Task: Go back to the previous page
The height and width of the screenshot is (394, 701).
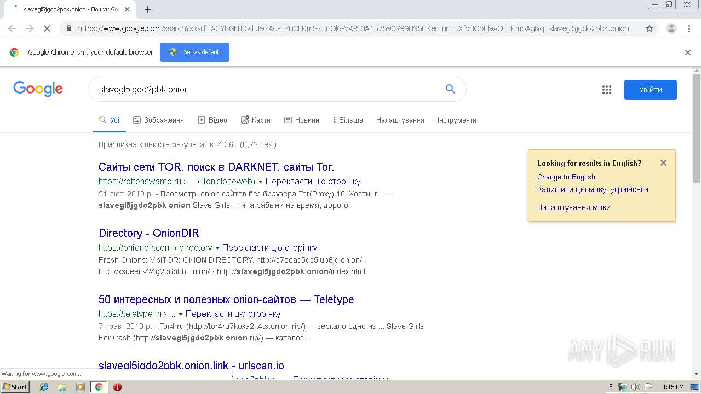Action: (x=12, y=28)
